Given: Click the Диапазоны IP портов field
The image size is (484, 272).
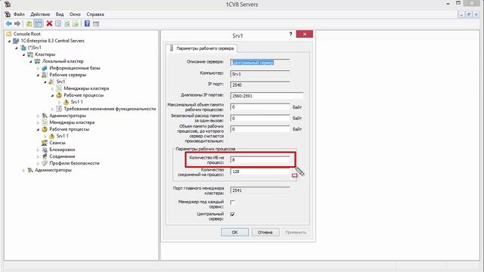Looking at the screenshot, I should 267,96.
